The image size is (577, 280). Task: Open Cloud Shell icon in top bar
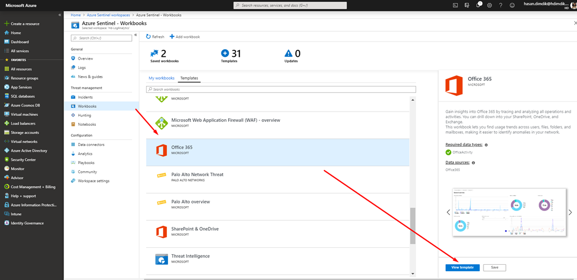455,5
